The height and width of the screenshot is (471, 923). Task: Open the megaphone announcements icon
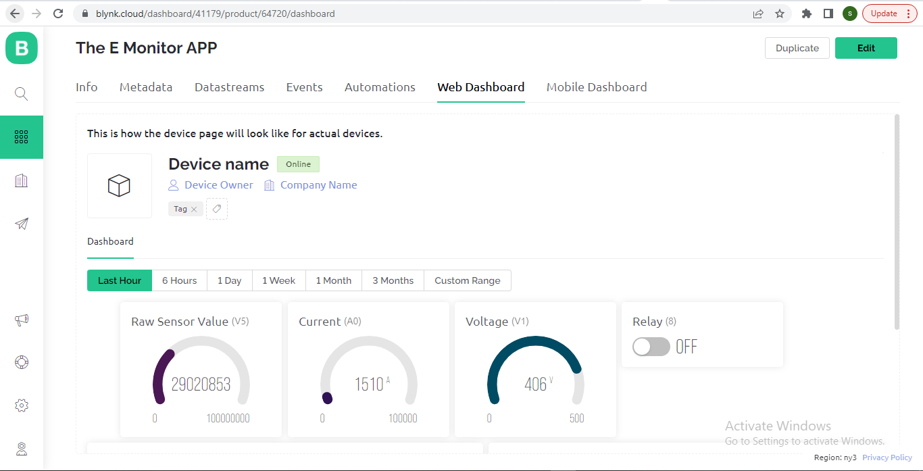coord(22,320)
